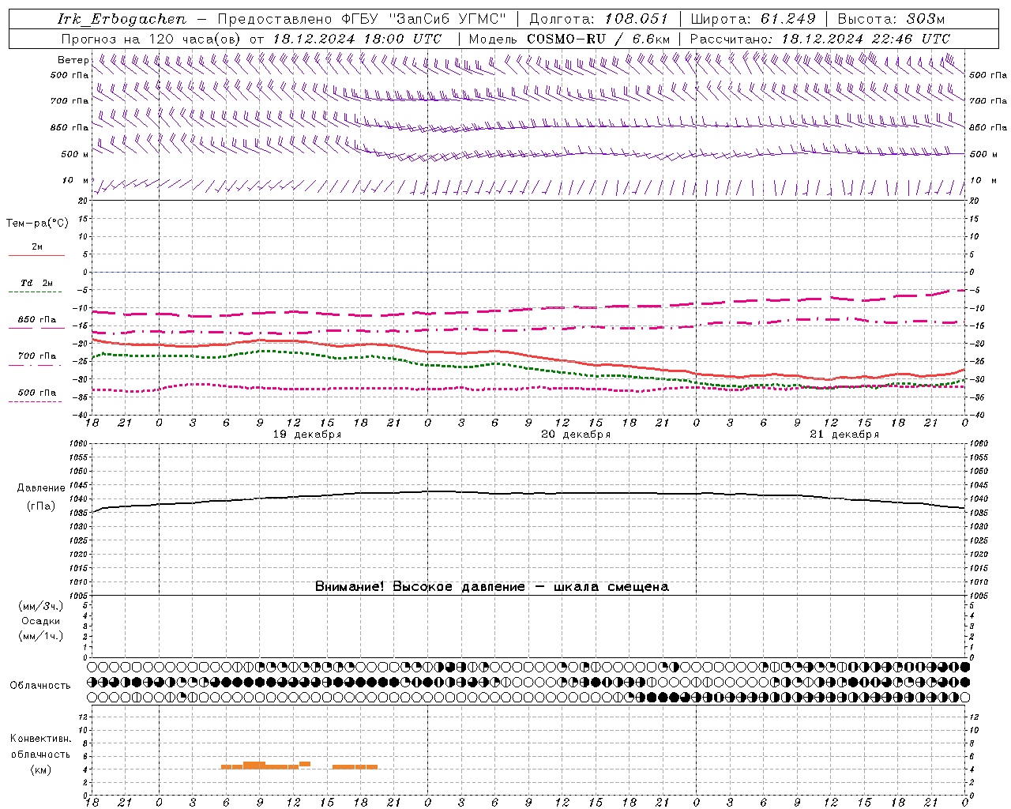Screen dimensions: 1011x809
Task: Click the longitude value Долгота: 108.051
Action: 599,19
